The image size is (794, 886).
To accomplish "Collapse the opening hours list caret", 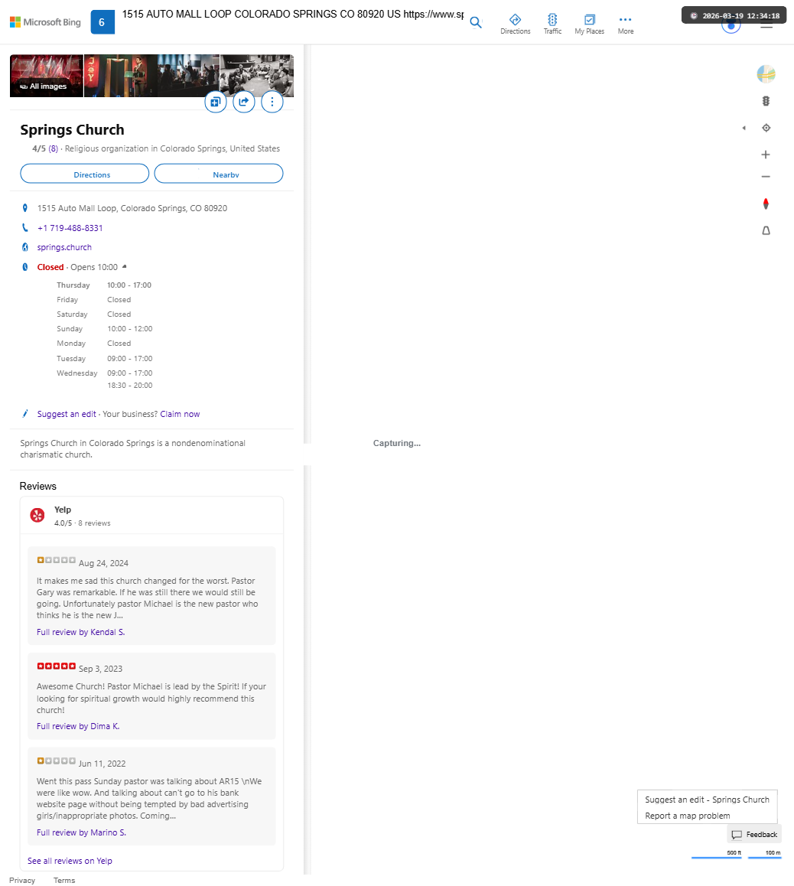I will click(124, 267).
